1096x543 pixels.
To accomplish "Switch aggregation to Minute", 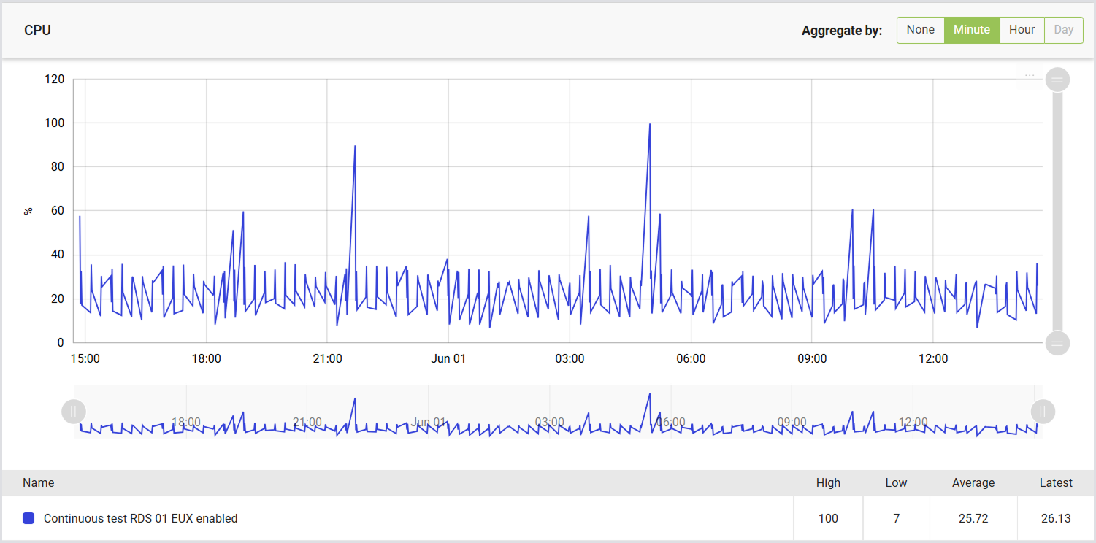I will click(972, 30).
